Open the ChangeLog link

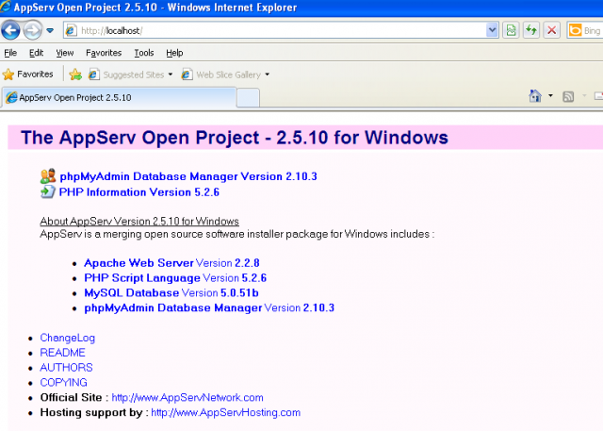[x=67, y=338]
